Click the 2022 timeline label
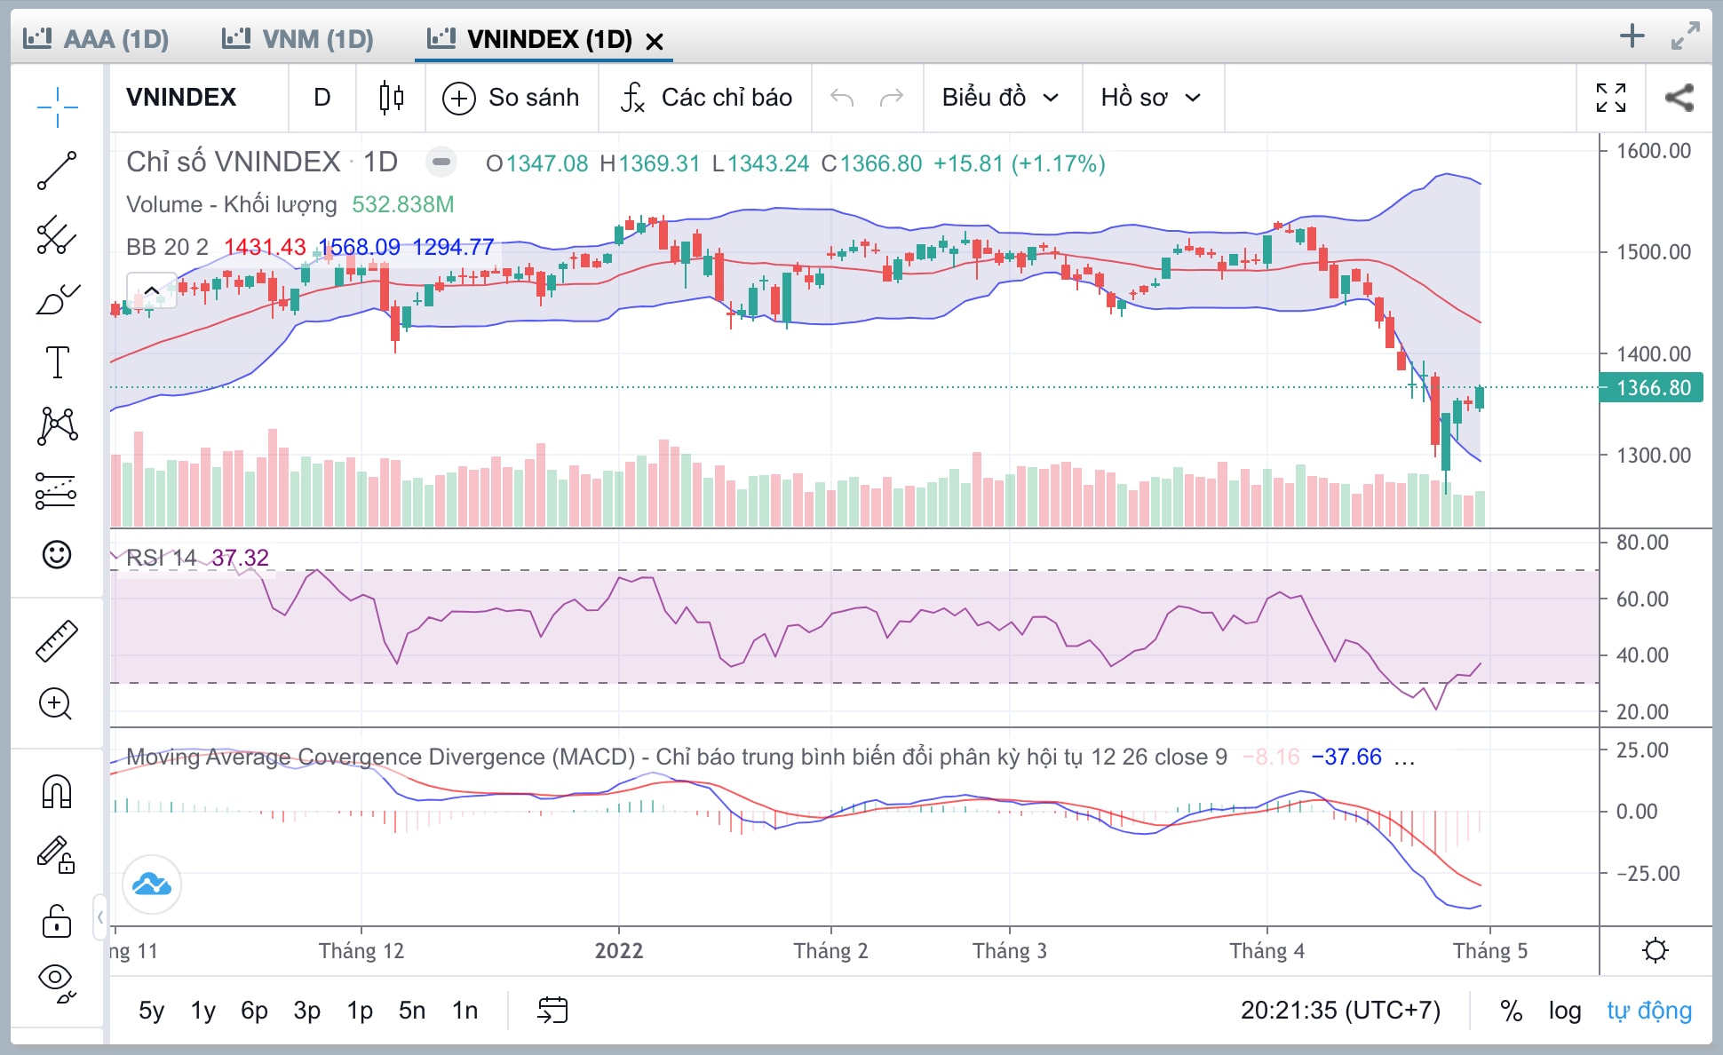Screen dimensions: 1723x1055 (x=619, y=951)
